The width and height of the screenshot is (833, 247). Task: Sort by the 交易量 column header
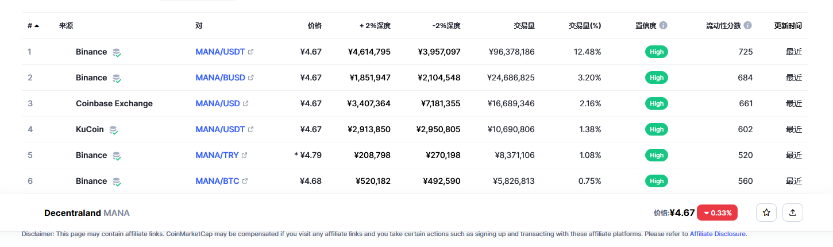(x=524, y=26)
